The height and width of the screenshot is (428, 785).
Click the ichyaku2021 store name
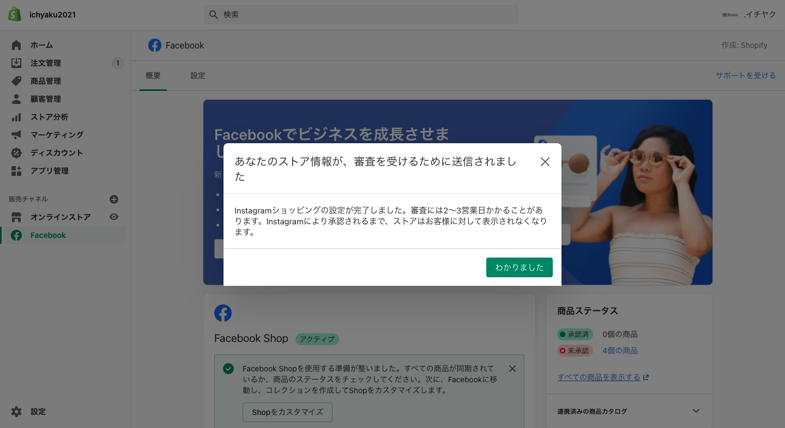(x=52, y=15)
